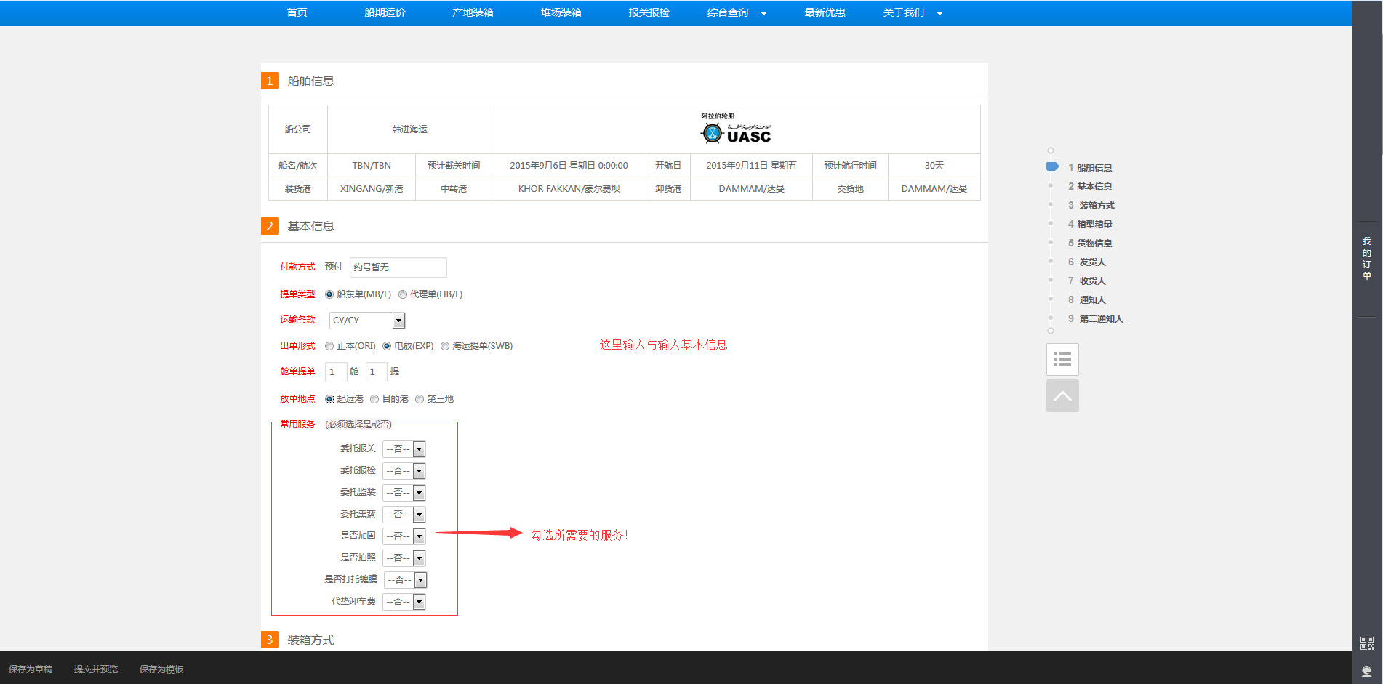The width and height of the screenshot is (1383, 684).
Task: Expand the 综合查询 navigation menu
Action: click(x=736, y=13)
